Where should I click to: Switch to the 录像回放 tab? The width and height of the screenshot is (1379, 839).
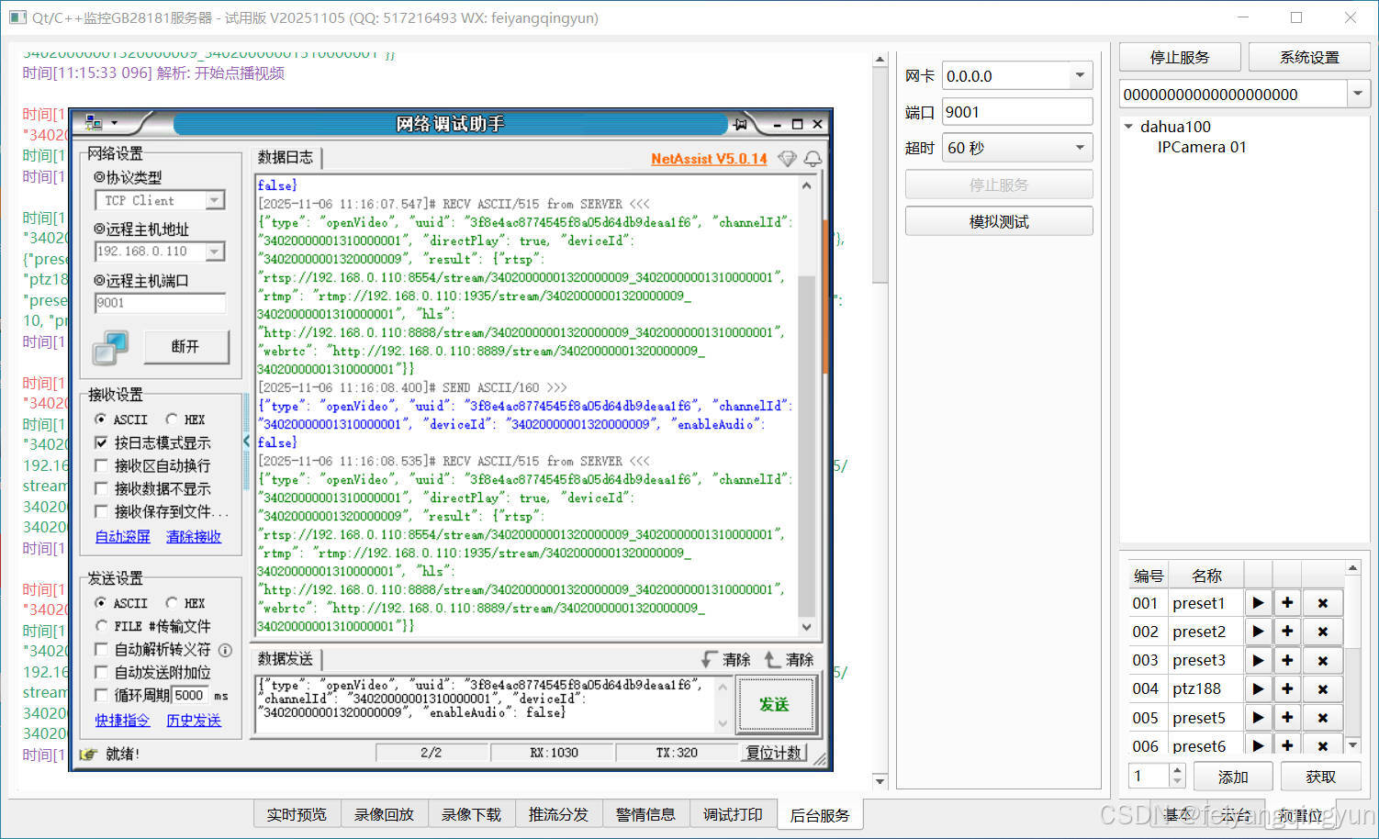[384, 814]
